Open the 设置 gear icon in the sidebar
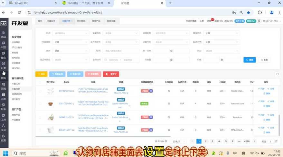Screen dimensions: 283x157 point(4,138)
